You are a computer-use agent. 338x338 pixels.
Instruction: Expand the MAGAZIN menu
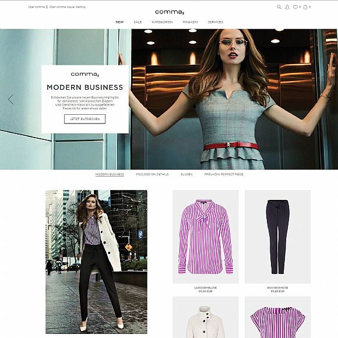(x=190, y=22)
